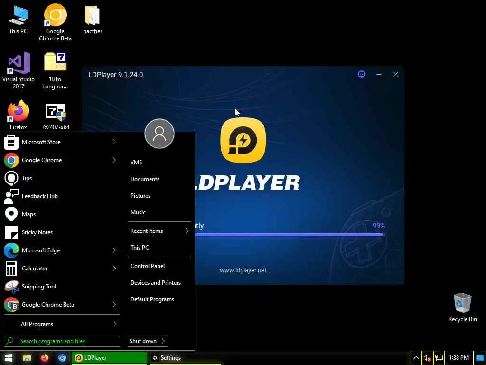The height and width of the screenshot is (365, 486).
Task: Open File Explorer from taskbar
Action: click(x=27, y=358)
